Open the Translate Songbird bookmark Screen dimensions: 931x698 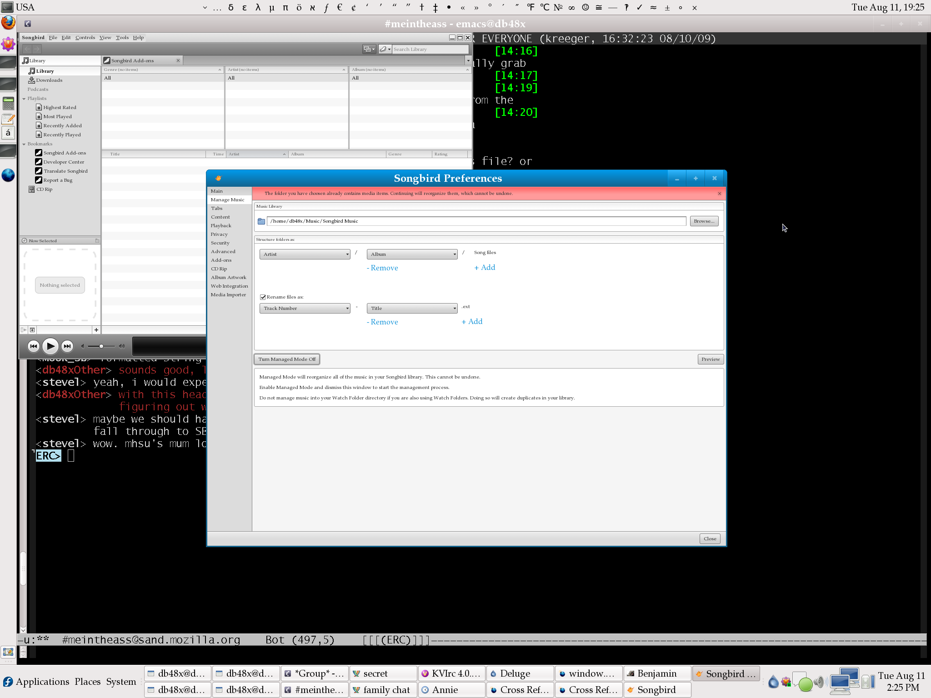(x=61, y=171)
